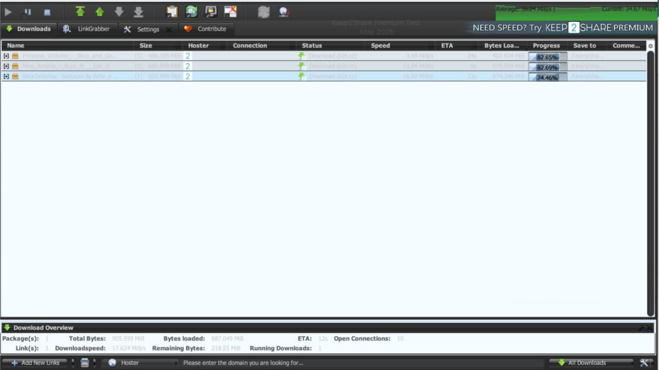This screenshot has width=659, height=370.
Task: Click the red X cleanup toolbar icon
Action: click(230, 12)
